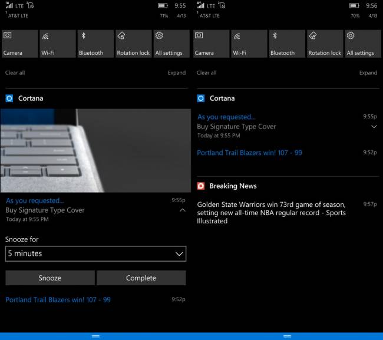Open the Signature Type Cover keyboard image
Viewport: 383px width, 340px height.
click(95, 150)
